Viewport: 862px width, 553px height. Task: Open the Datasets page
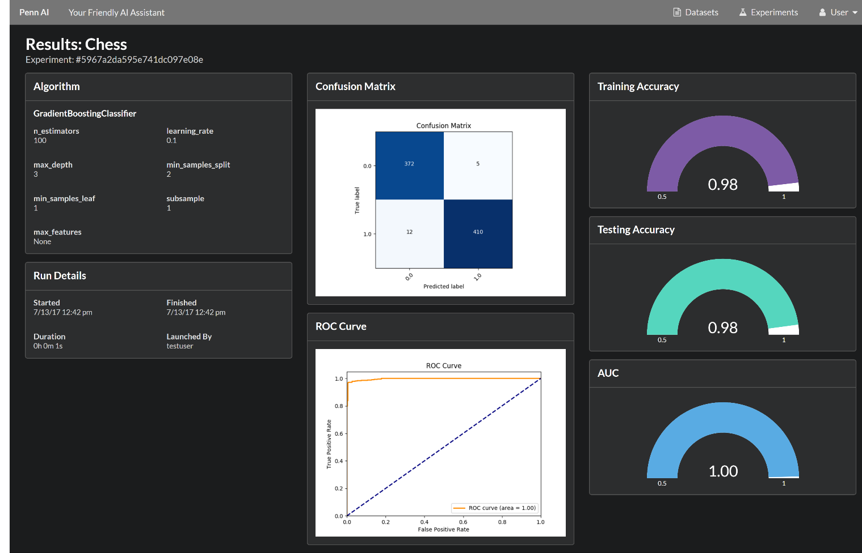pyautogui.click(x=701, y=12)
